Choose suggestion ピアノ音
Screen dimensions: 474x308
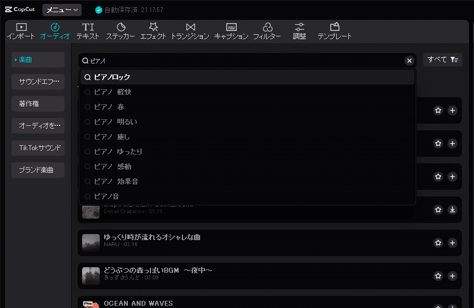coord(247,197)
